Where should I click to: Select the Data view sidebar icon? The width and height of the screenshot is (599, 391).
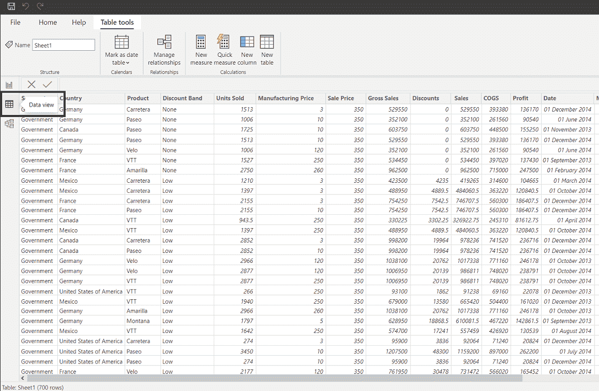[9, 104]
